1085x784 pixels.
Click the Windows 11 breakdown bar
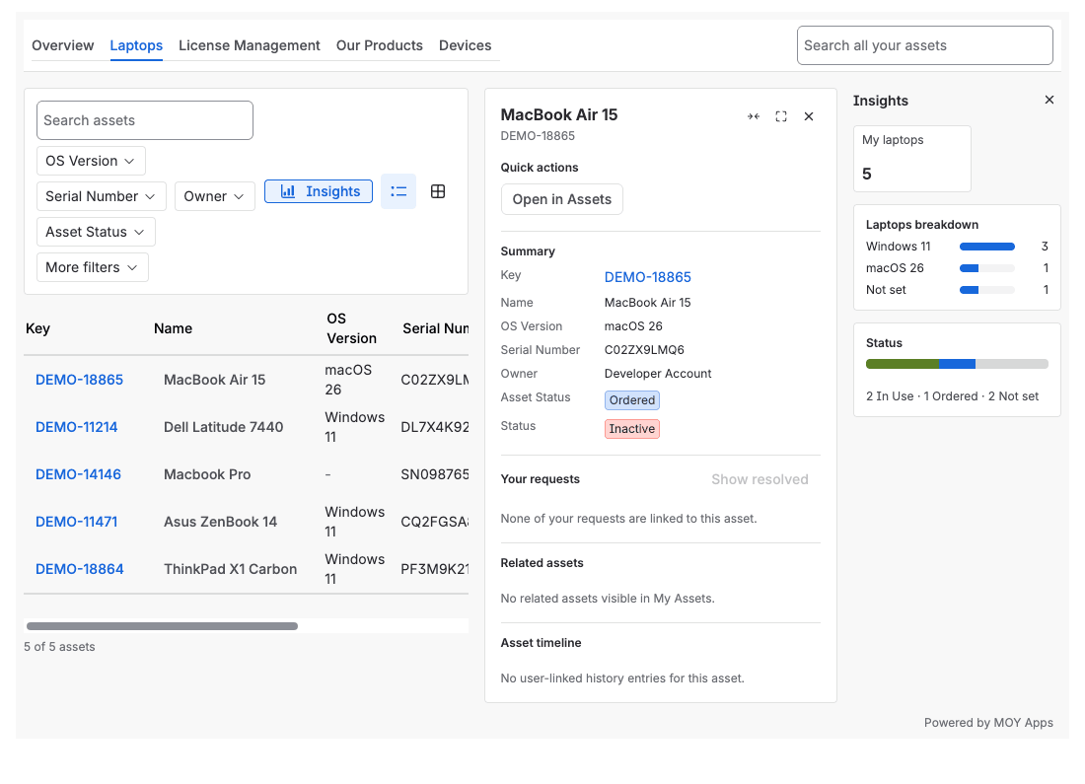pos(986,247)
